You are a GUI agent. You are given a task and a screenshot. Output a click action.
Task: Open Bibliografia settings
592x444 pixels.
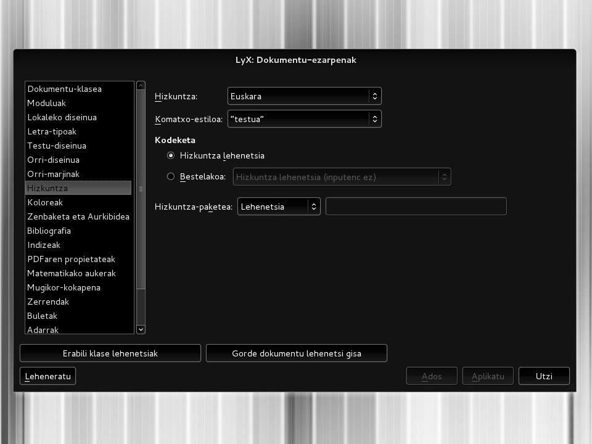78,231
